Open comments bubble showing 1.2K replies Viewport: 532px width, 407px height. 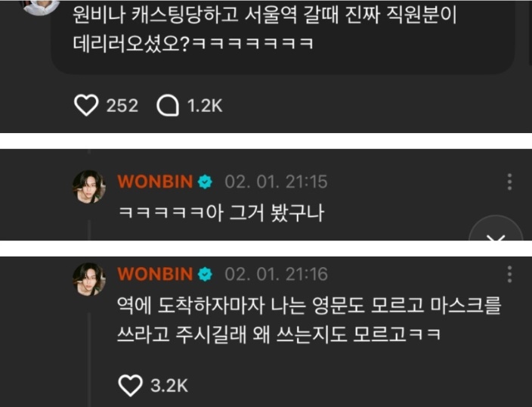tap(168, 105)
